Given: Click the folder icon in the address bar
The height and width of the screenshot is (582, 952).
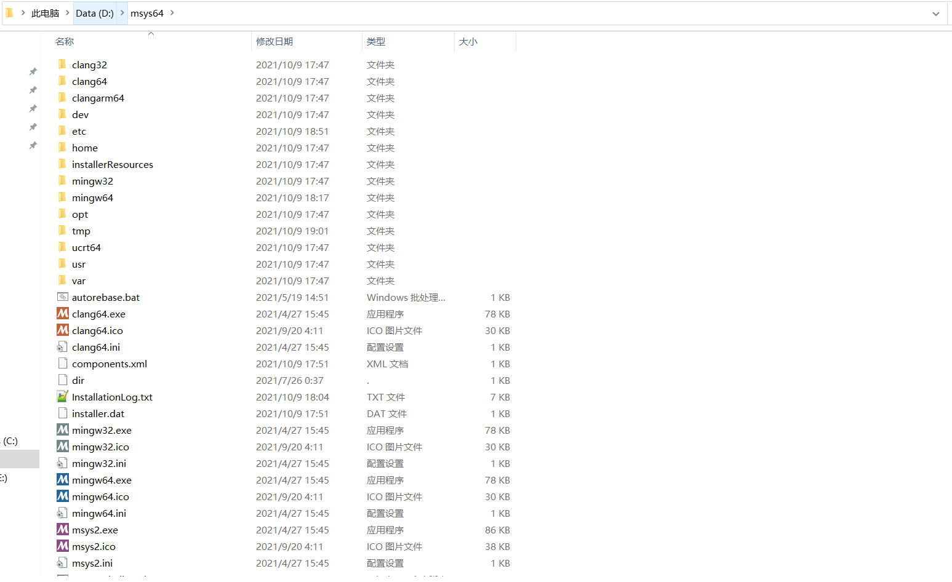Looking at the screenshot, I should [10, 12].
